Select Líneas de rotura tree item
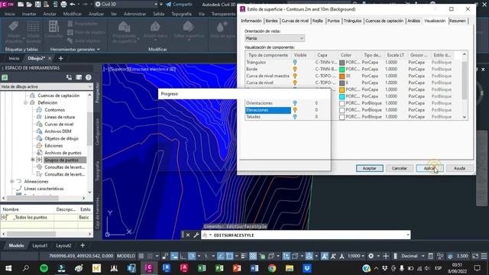Viewport: 489px width, 275px height. 60,117
